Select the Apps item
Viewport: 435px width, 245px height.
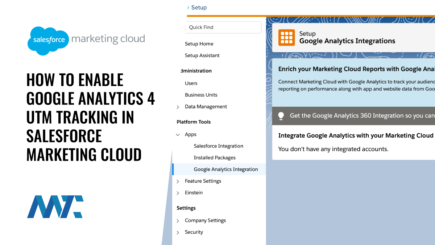(x=191, y=134)
